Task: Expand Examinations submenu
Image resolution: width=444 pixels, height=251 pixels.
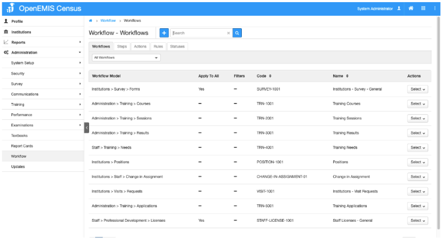Action: pyautogui.click(x=80, y=125)
